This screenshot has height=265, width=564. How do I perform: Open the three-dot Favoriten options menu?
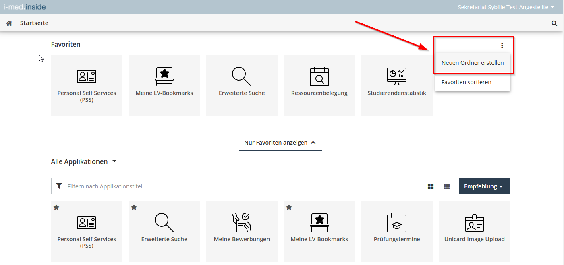click(x=502, y=46)
